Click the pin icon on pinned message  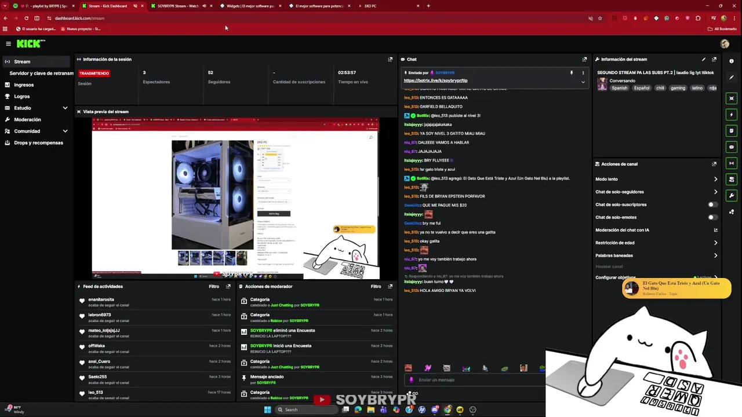click(x=572, y=73)
